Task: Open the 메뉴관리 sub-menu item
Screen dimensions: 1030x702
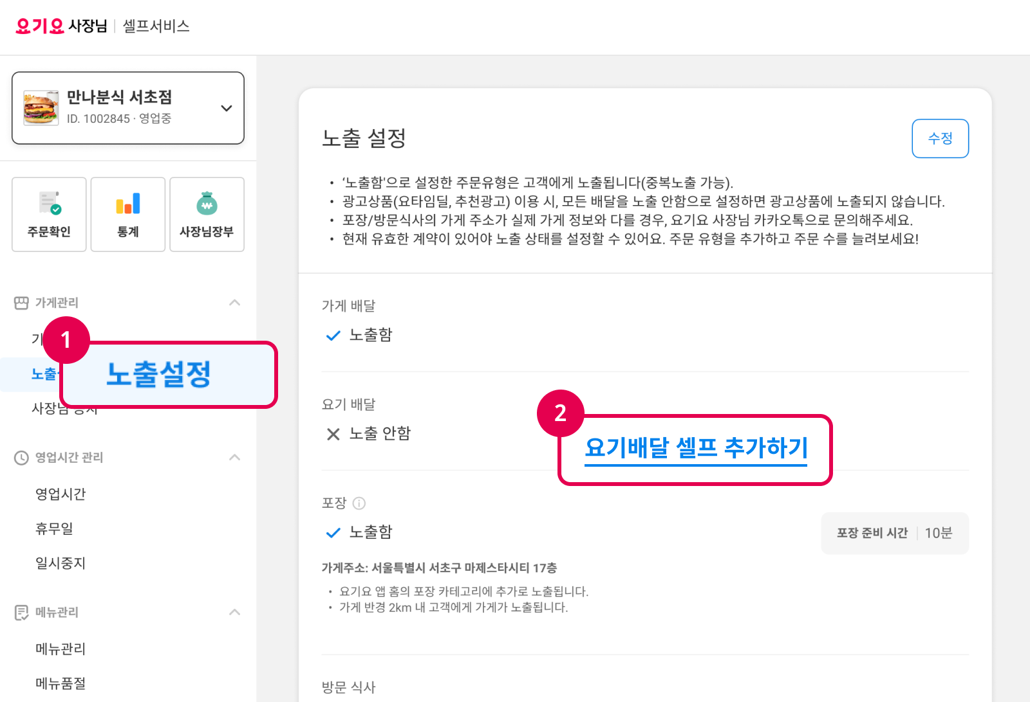Action: click(61, 649)
